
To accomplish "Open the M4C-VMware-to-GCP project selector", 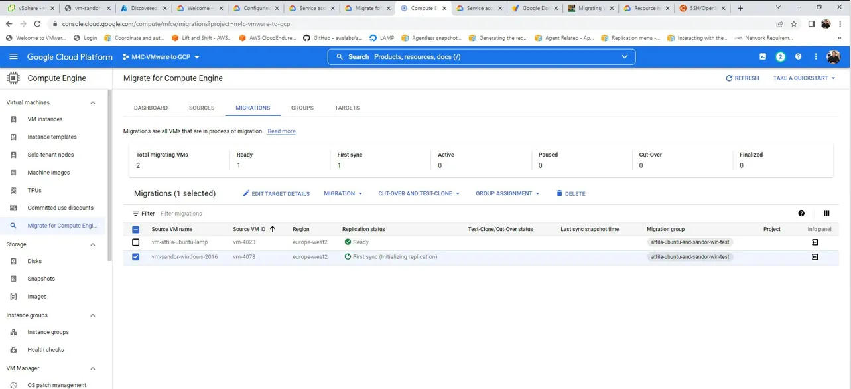I will pyautogui.click(x=161, y=57).
